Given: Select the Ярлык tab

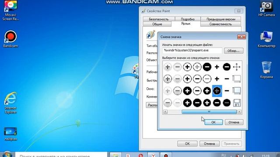Looking at the screenshot, I should point(185,24).
